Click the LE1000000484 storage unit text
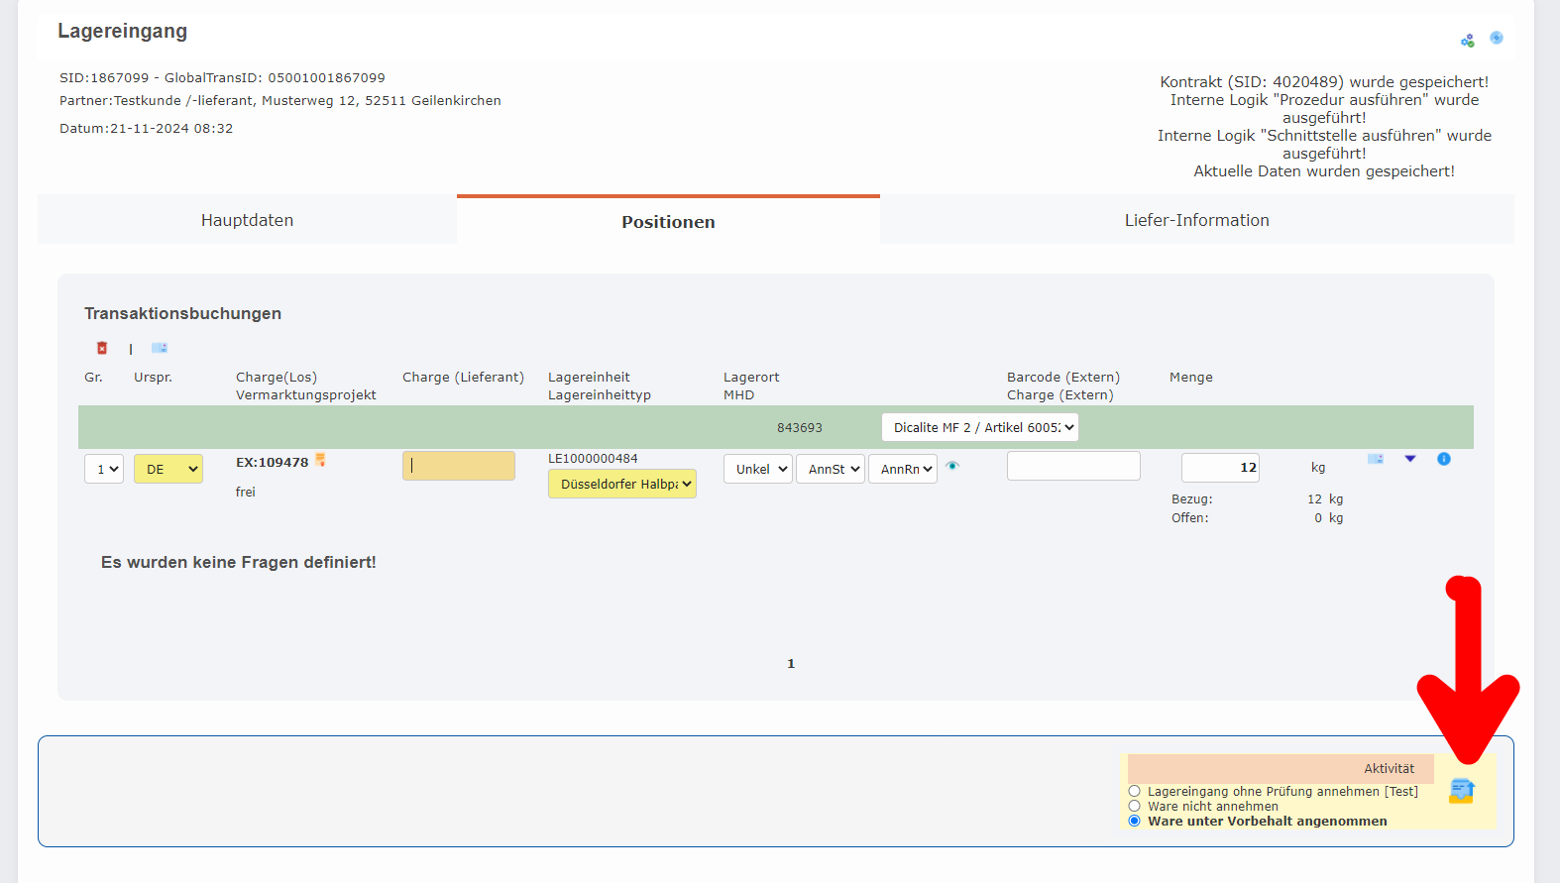 pos(593,458)
